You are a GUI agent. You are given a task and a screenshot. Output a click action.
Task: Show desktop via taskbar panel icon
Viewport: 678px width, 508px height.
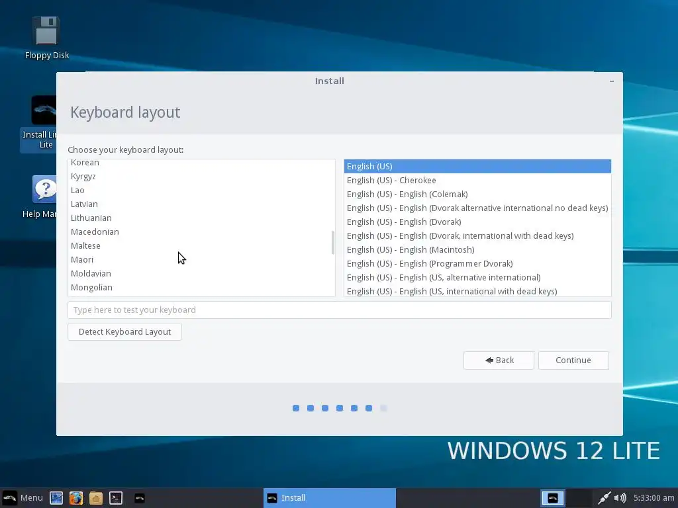click(x=56, y=498)
